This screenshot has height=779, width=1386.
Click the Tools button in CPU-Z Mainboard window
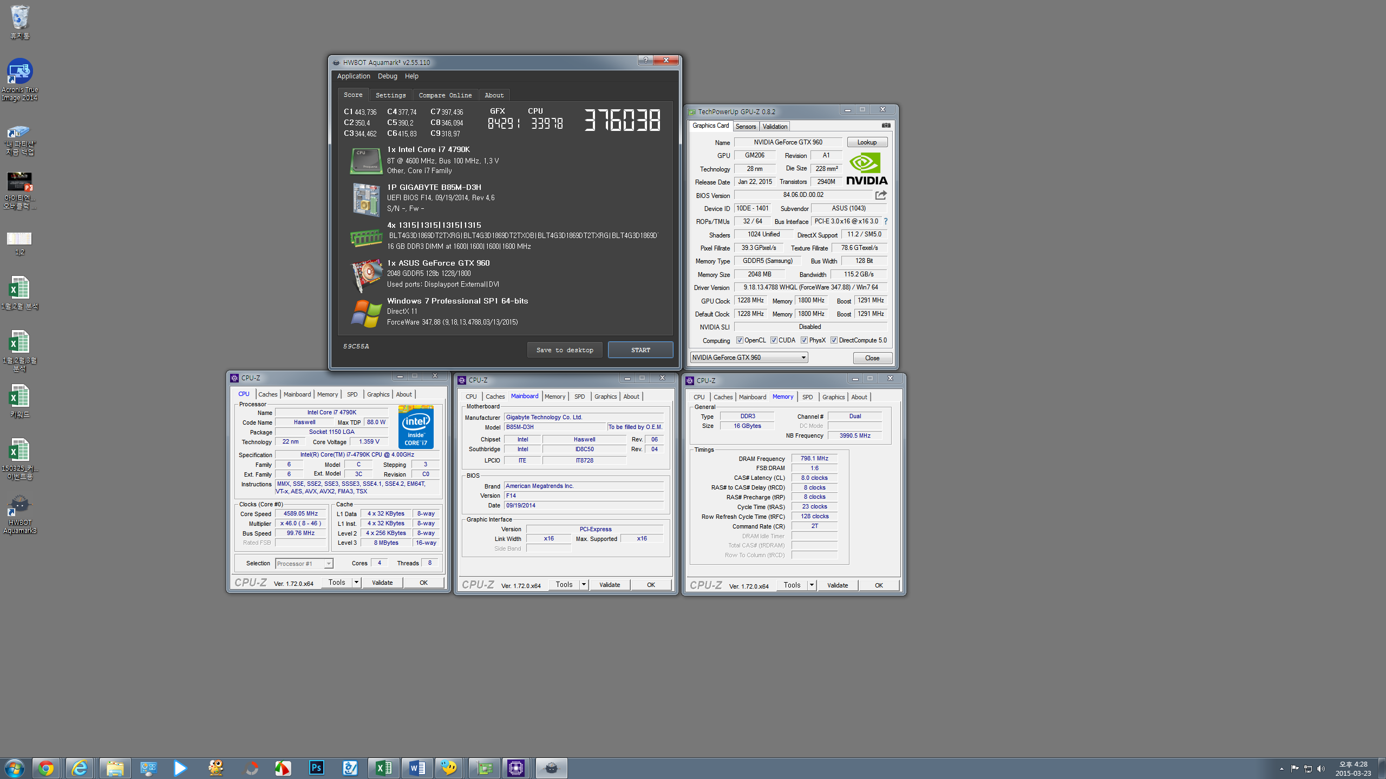564,585
